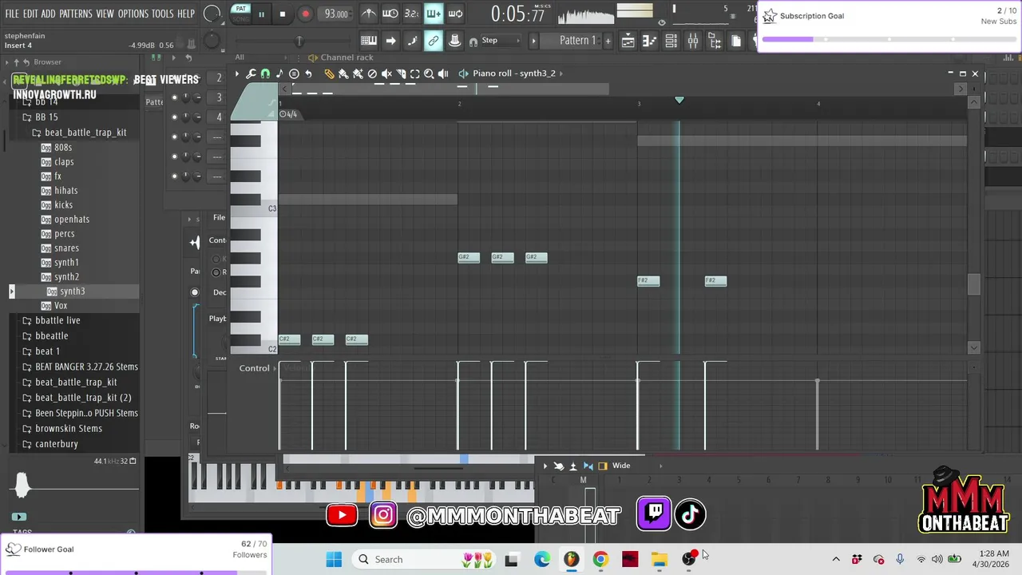Open the EDIT menu
This screenshot has width=1022, height=575.
coord(30,14)
